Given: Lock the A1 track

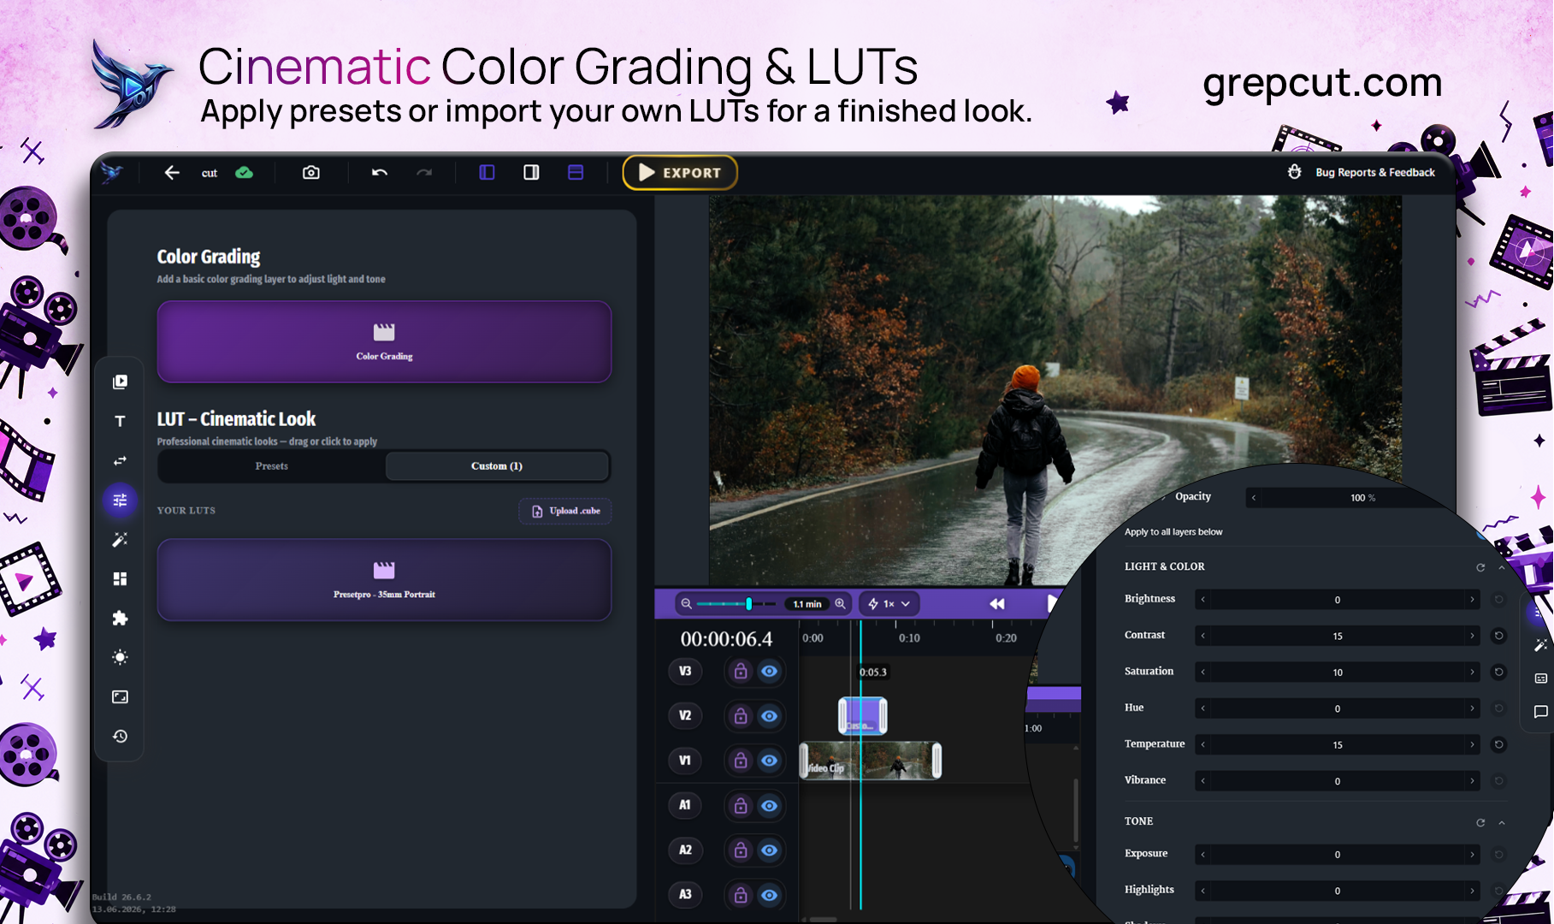Looking at the screenshot, I should [741, 806].
